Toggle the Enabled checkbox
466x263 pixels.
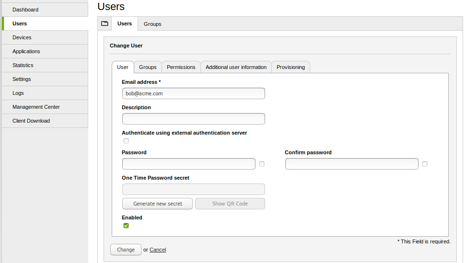pyautogui.click(x=126, y=226)
